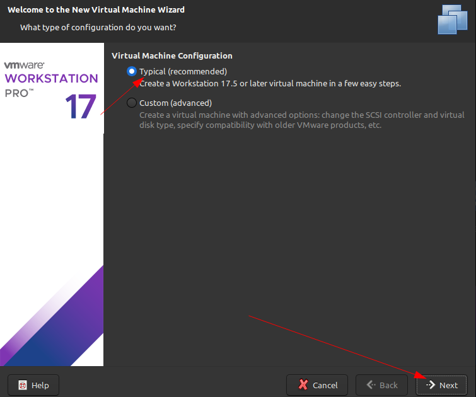Click the 'Typical (recommended)' option label
The width and height of the screenshot is (476, 397).
(183, 72)
